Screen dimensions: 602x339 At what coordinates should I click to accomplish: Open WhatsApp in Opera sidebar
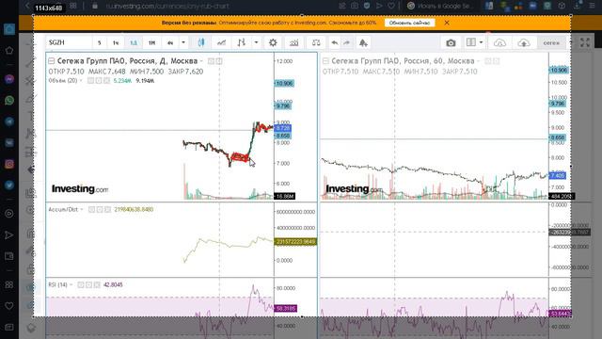pos(9,101)
